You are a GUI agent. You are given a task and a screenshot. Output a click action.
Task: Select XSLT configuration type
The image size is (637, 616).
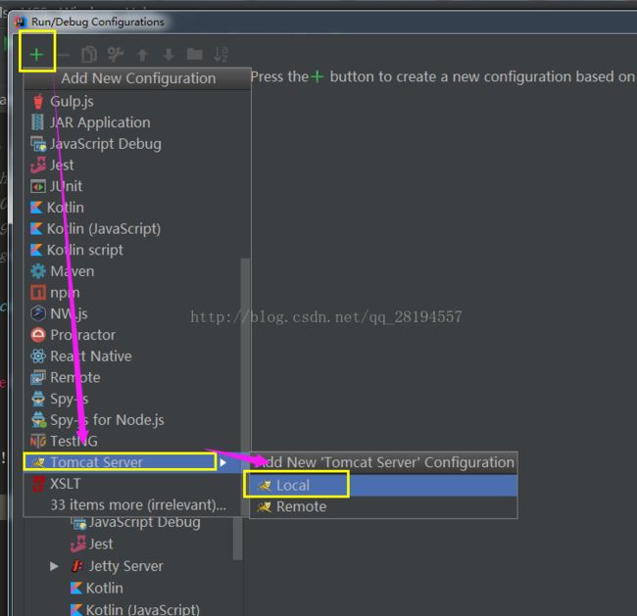click(x=133, y=484)
